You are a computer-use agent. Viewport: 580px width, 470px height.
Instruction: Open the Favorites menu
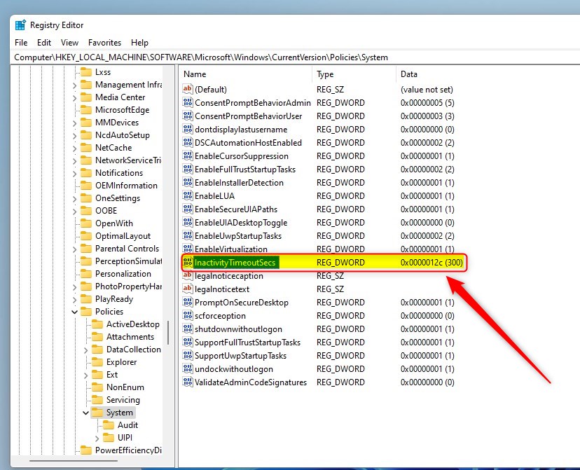pyautogui.click(x=104, y=43)
